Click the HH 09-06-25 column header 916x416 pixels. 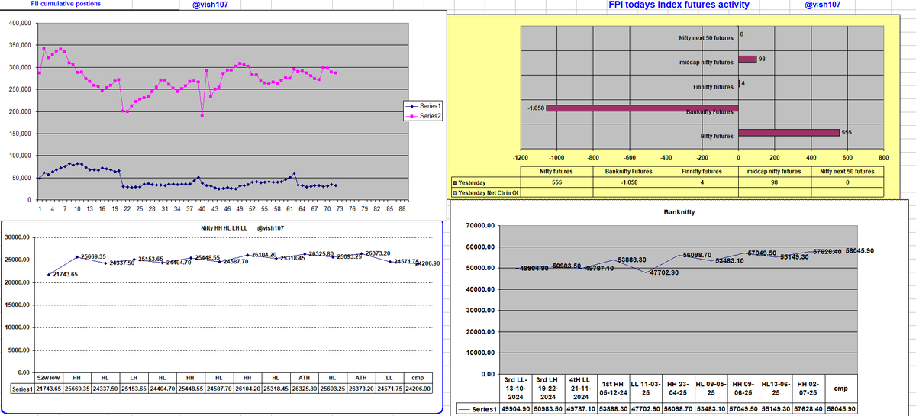tap(743, 388)
